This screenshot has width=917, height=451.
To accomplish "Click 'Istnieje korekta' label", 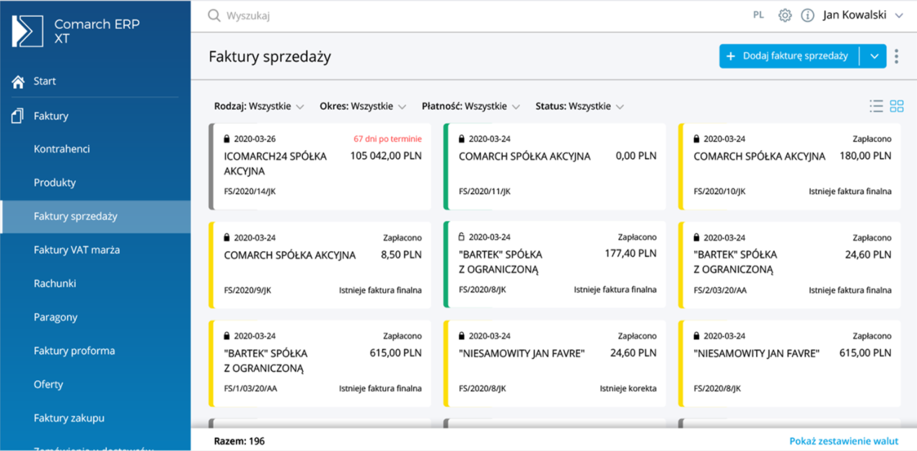I will tap(628, 388).
